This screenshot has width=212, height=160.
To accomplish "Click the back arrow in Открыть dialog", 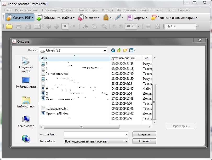I will point(113,50).
